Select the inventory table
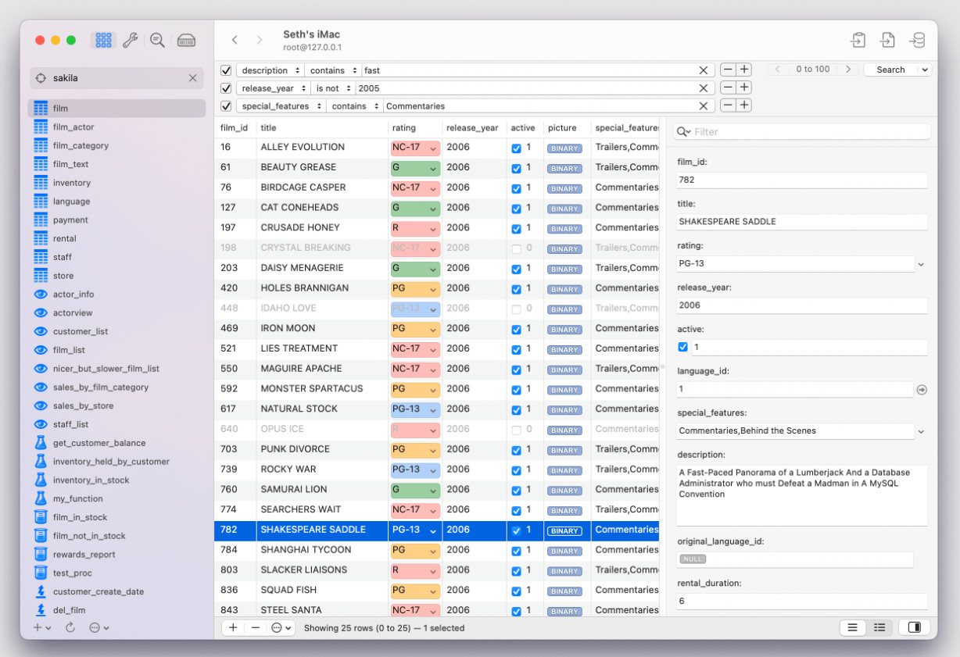Image resolution: width=960 pixels, height=657 pixels. click(x=72, y=183)
